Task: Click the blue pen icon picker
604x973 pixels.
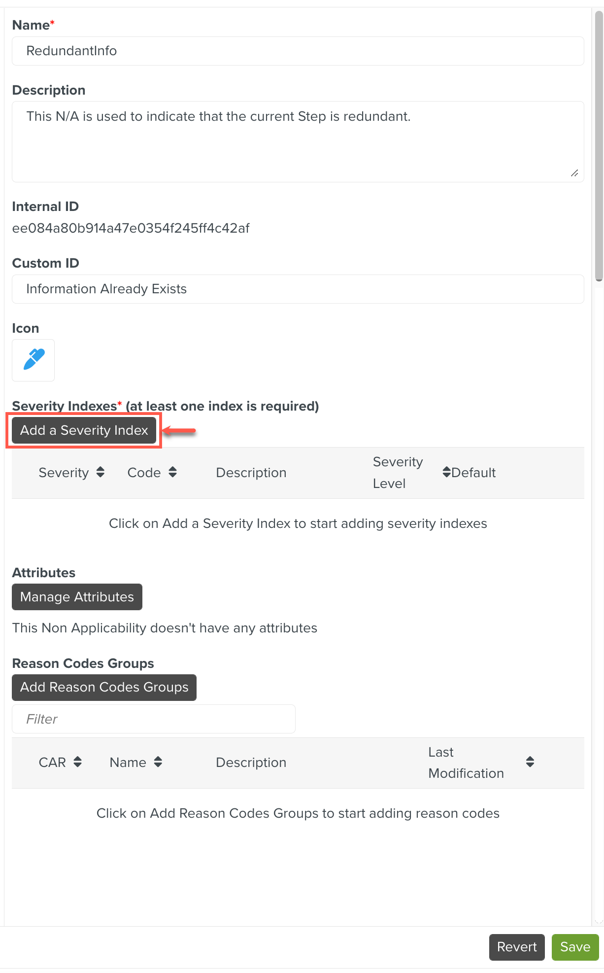Action: [33, 360]
